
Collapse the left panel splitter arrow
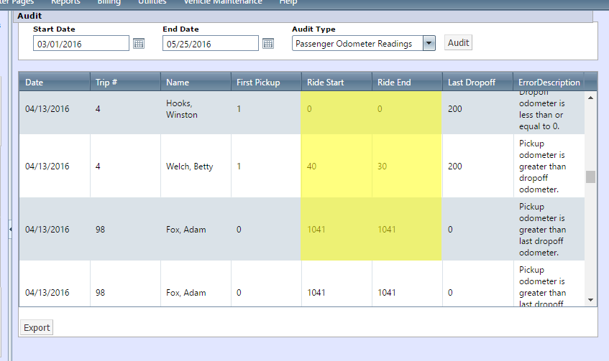[x=11, y=229]
